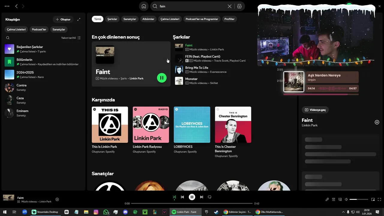The width and height of the screenshot is (384, 216).
Task: Go to Spotify home via house icon
Action: click(x=144, y=6)
